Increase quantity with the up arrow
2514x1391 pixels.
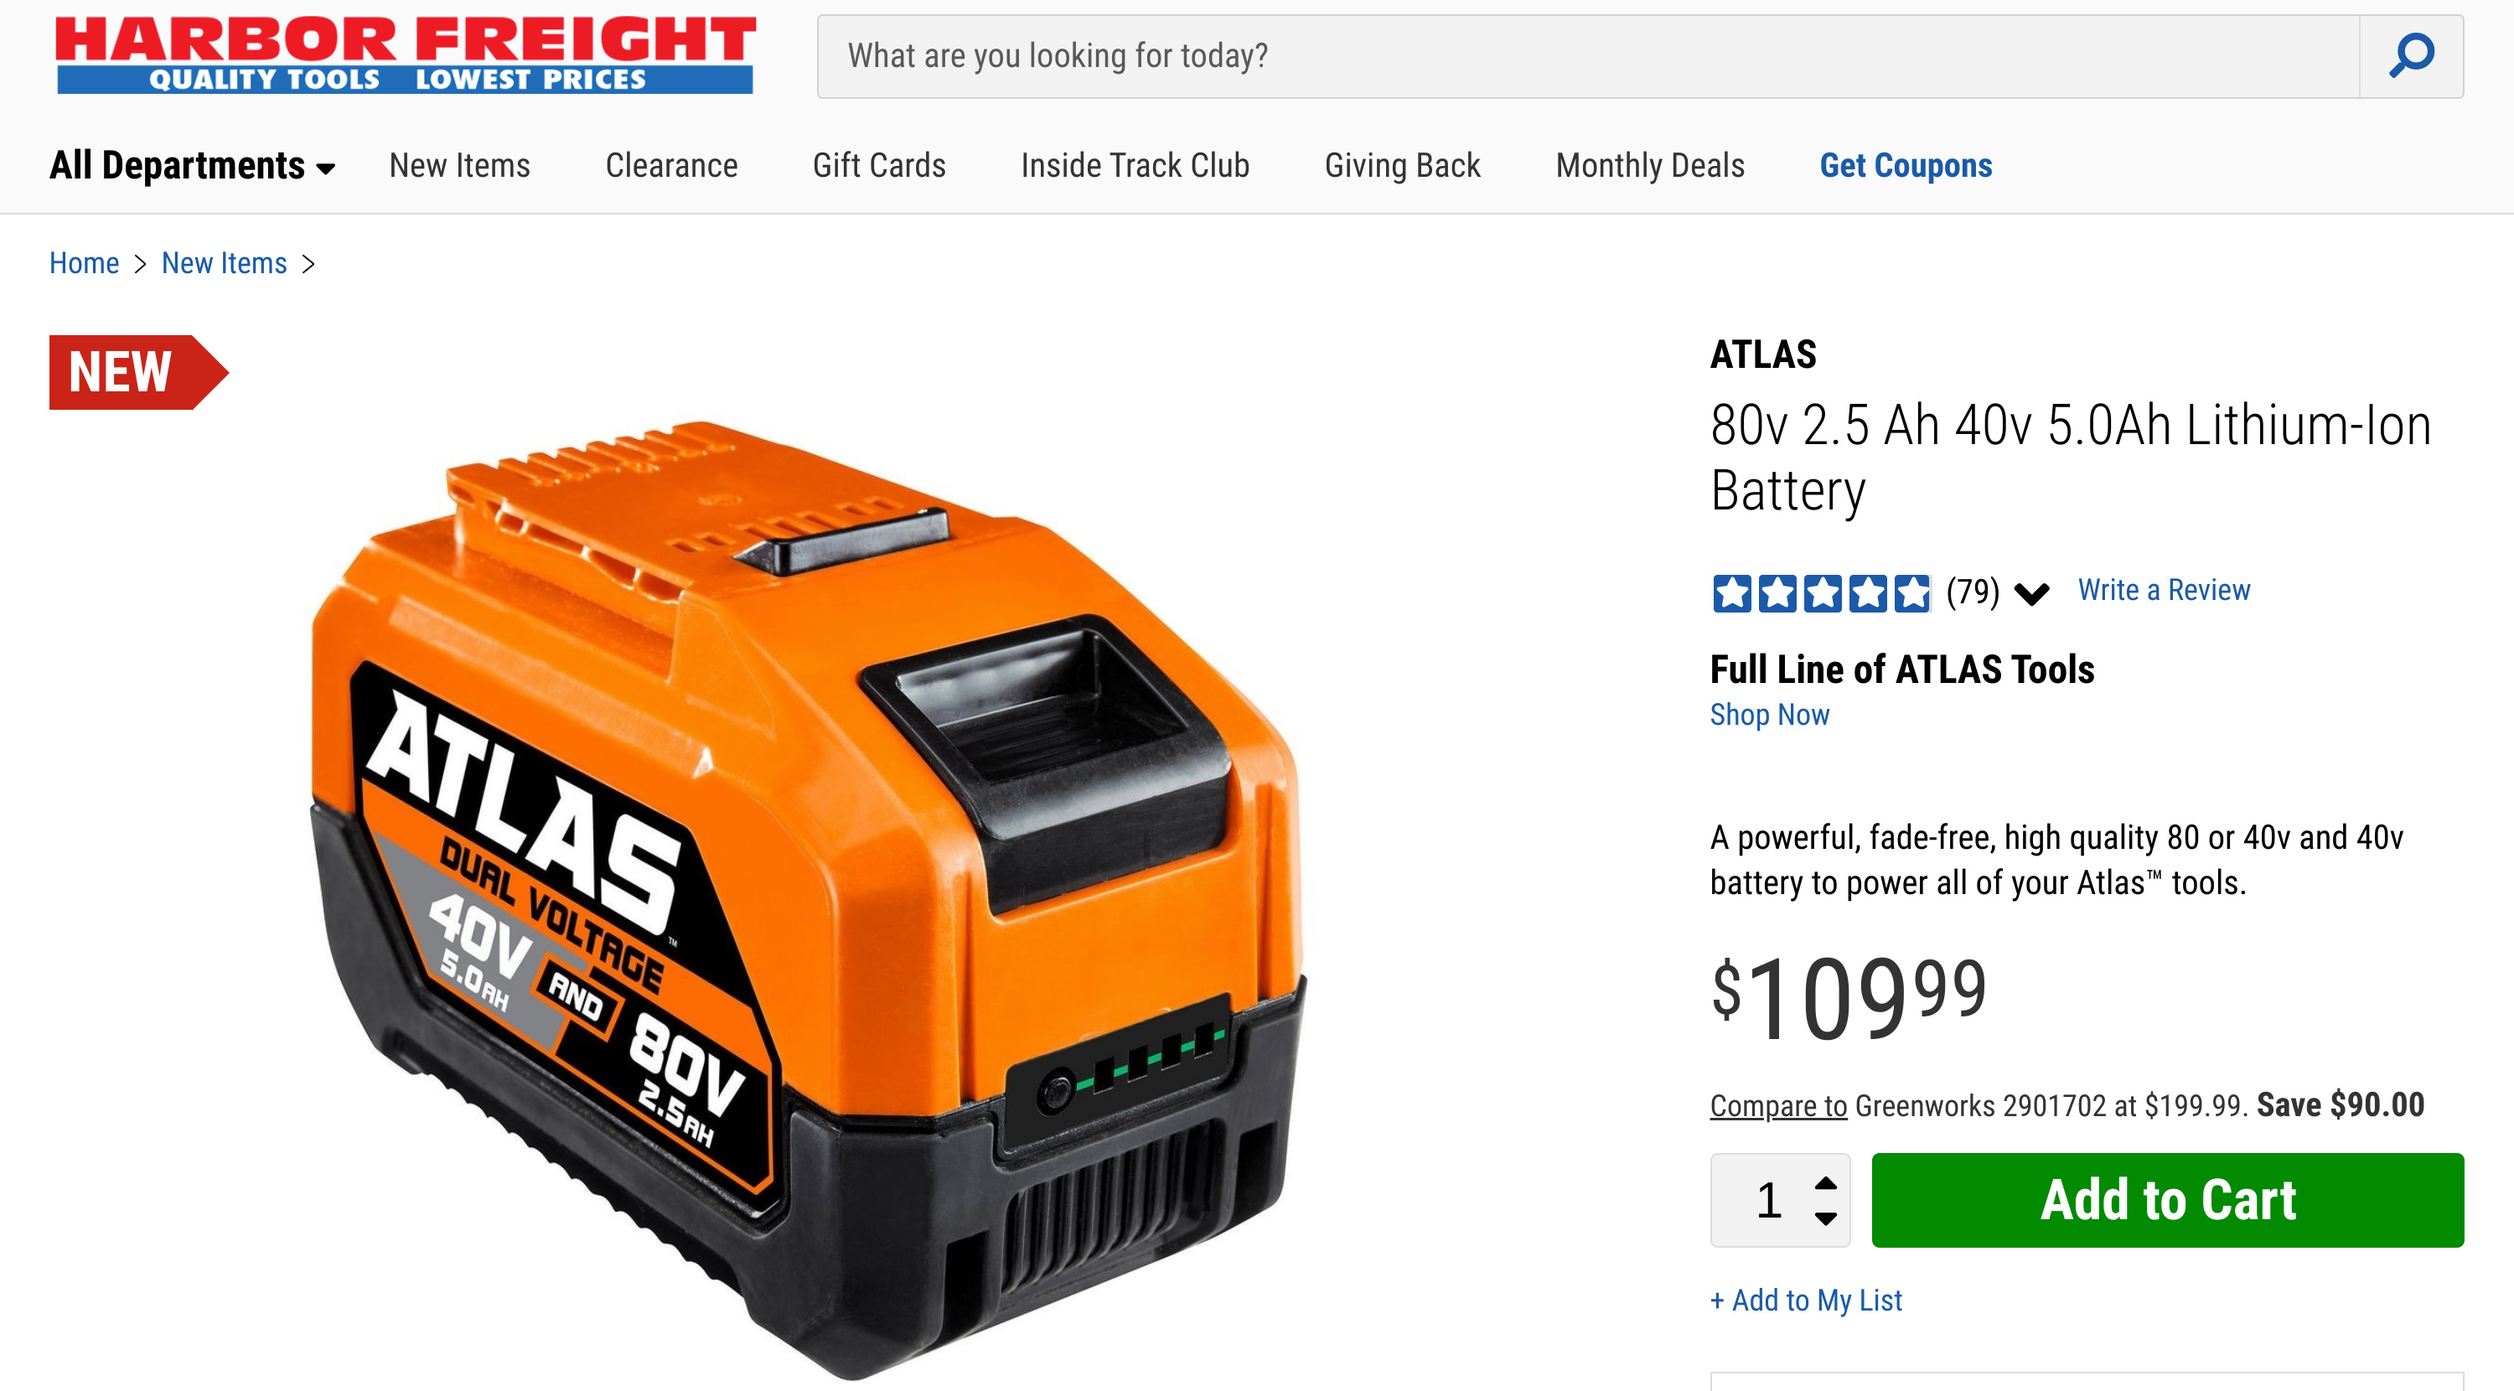tap(1826, 1182)
